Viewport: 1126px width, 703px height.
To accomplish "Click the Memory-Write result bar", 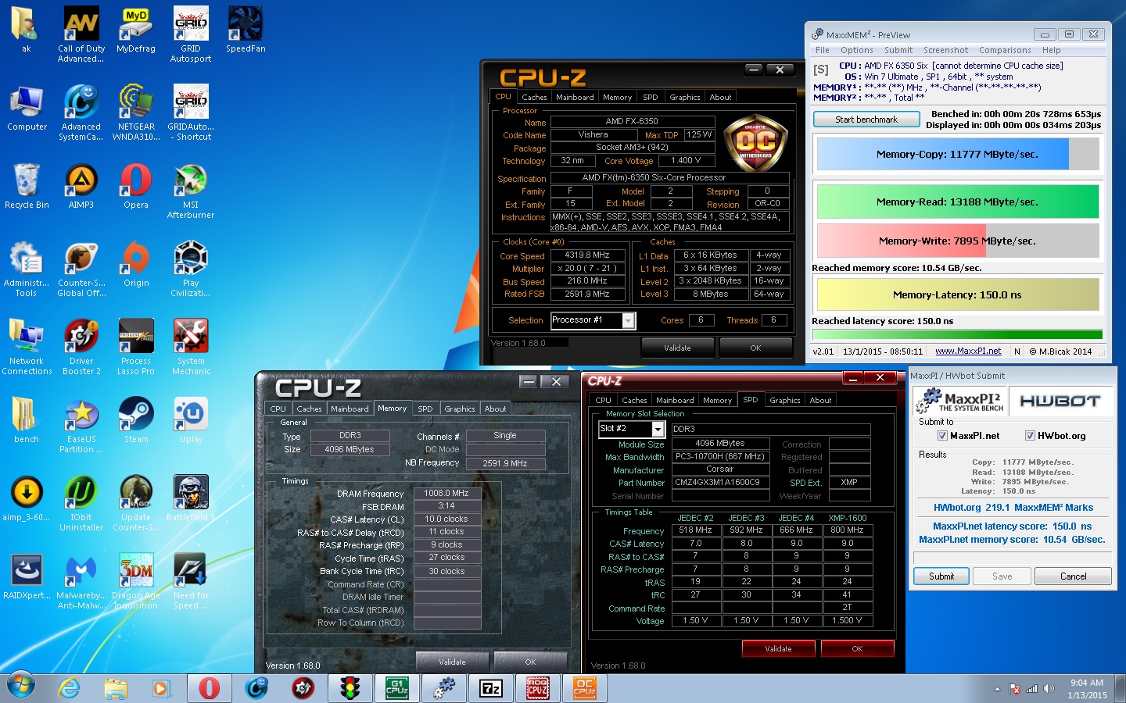I will [958, 241].
